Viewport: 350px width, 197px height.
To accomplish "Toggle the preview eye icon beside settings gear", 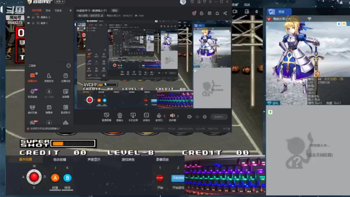I will pyautogui.click(x=197, y=117).
